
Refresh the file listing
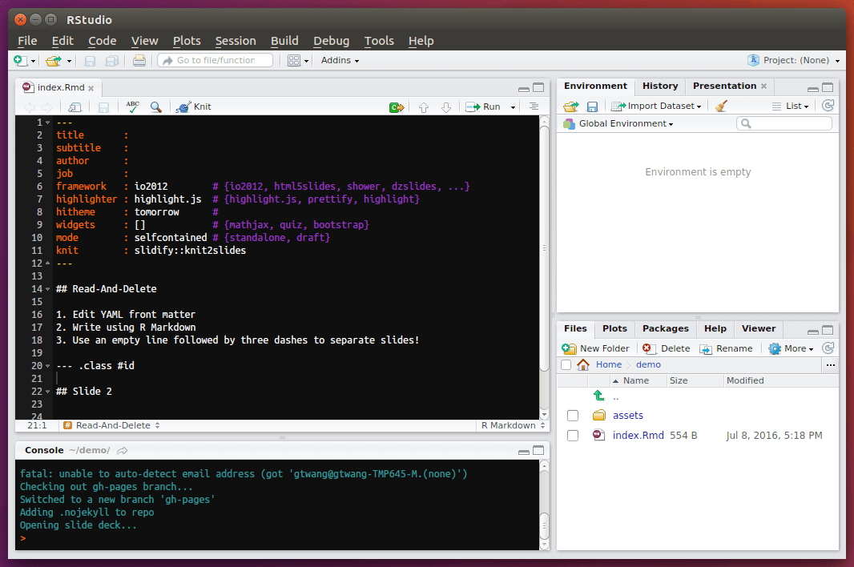[828, 348]
